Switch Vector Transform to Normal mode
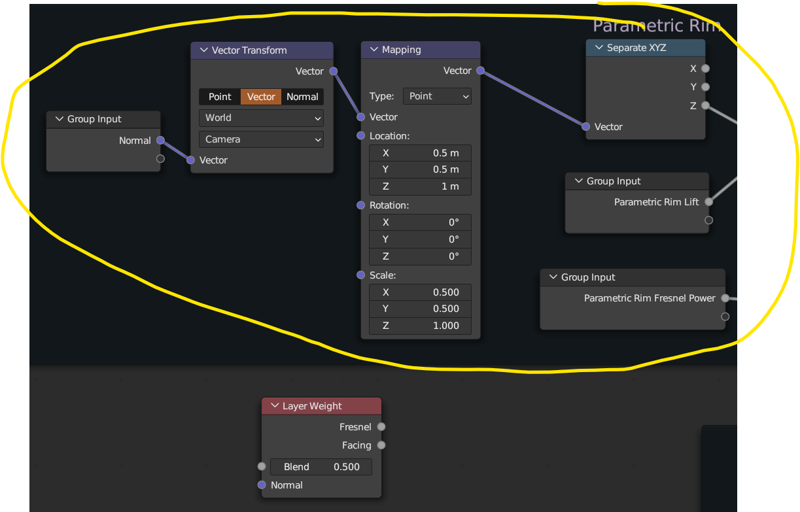 tap(302, 96)
